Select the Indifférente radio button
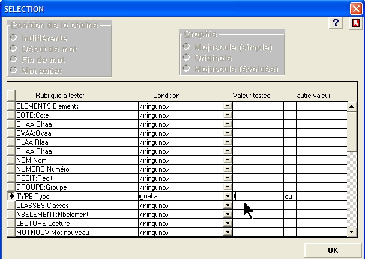Image resolution: width=365 pixels, height=259 pixels. tap(14, 38)
